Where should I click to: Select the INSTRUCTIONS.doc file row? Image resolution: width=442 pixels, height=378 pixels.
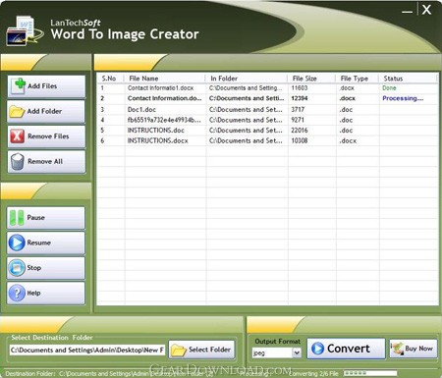(x=267, y=131)
